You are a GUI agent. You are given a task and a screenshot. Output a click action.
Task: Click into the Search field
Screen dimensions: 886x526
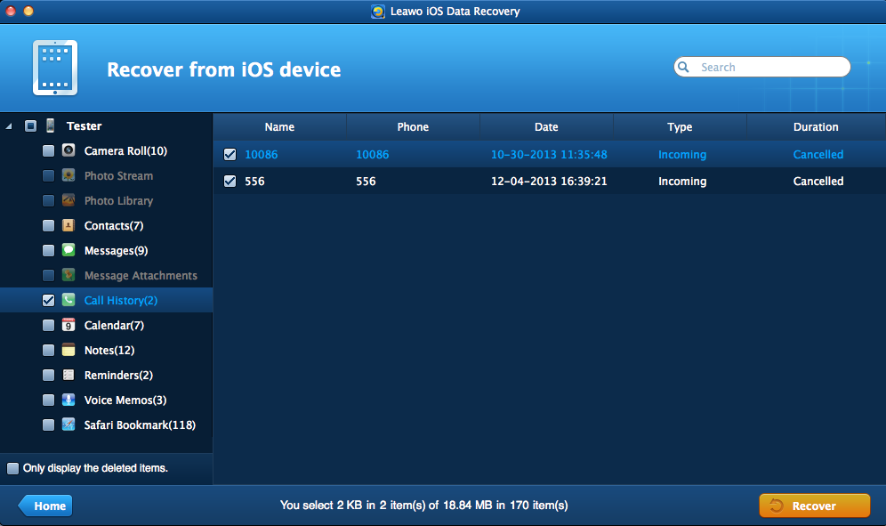[761, 67]
